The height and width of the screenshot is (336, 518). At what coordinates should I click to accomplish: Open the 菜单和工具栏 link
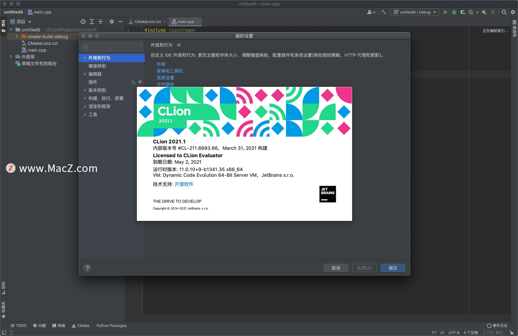click(x=170, y=71)
